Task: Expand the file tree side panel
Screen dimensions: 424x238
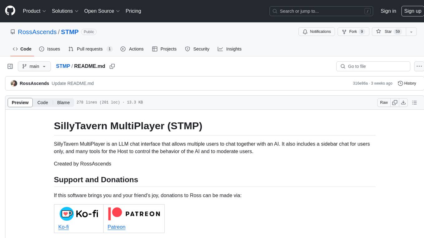Action: [10, 66]
